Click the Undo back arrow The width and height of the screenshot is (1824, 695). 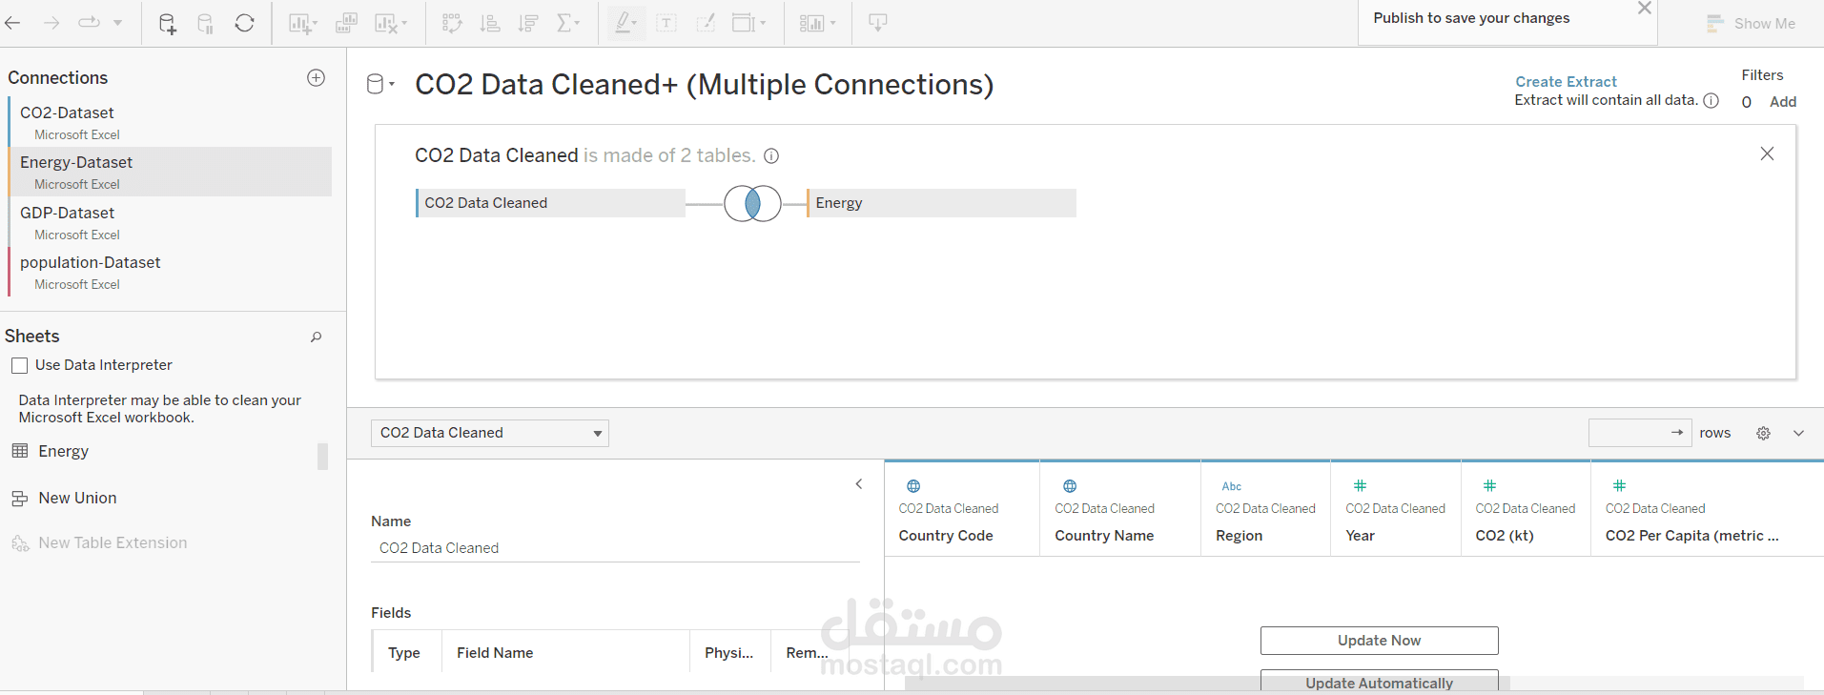pos(12,22)
